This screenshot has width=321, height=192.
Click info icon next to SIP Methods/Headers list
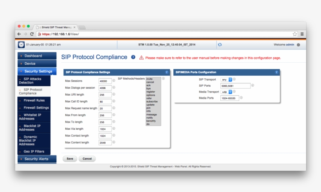pos(163,78)
